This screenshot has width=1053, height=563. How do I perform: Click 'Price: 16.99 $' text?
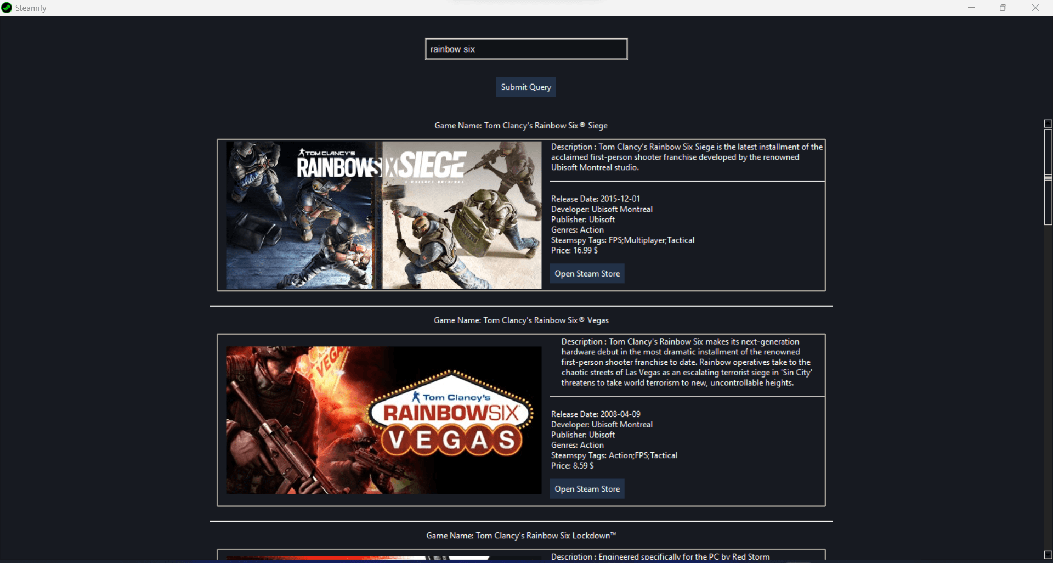tap(574, 250)
